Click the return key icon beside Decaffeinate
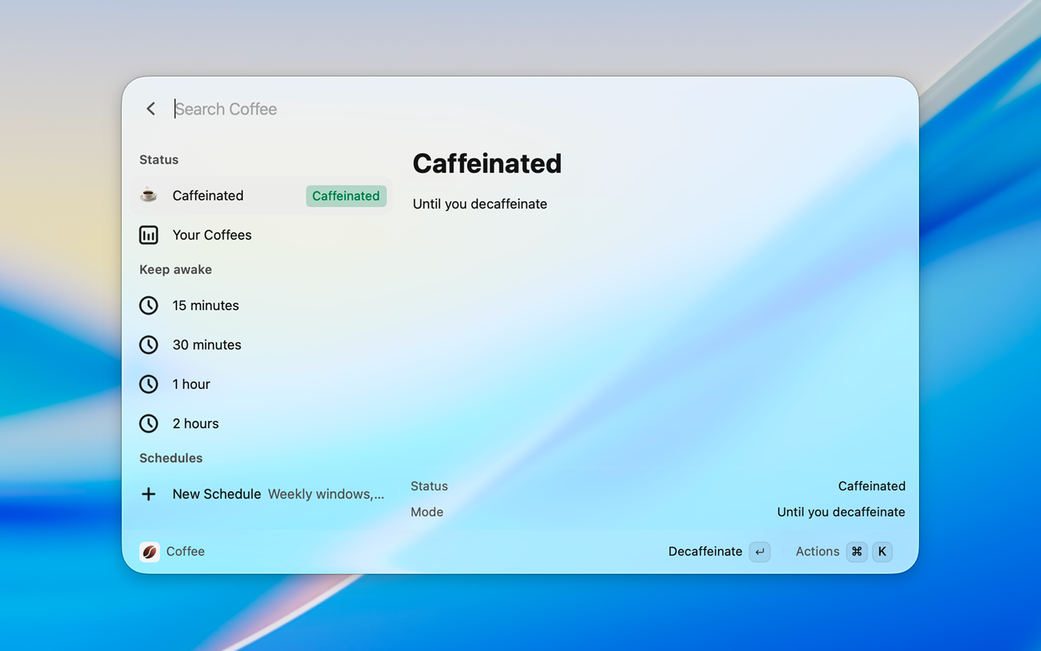1041x651 pixels. click(x=760, y=552)
